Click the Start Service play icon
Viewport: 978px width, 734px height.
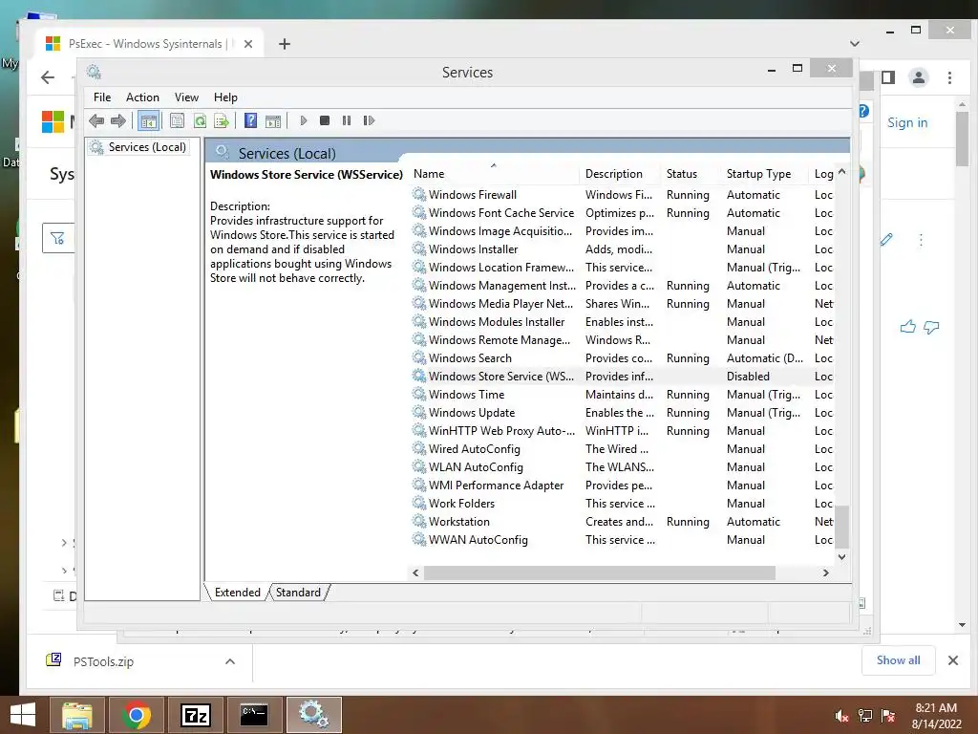pyautogui.click(x=304, y=120)
